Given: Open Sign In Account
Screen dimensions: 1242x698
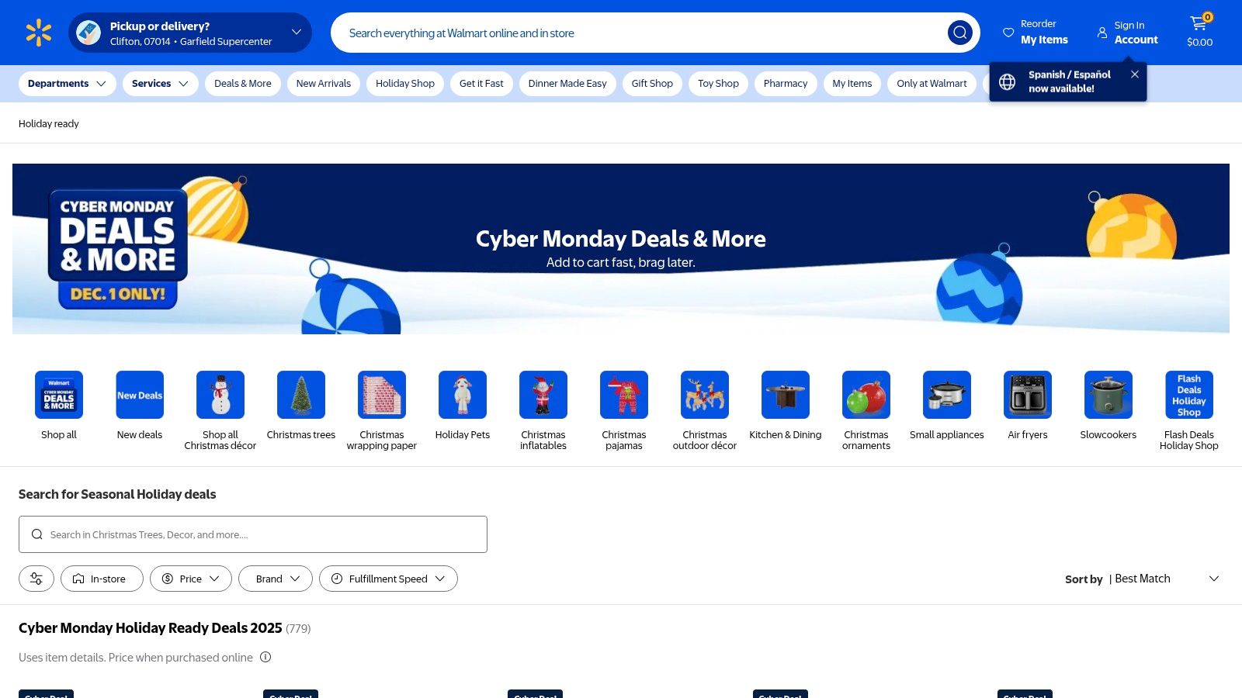Looking at the screenshot, I should coord(1127,33).
